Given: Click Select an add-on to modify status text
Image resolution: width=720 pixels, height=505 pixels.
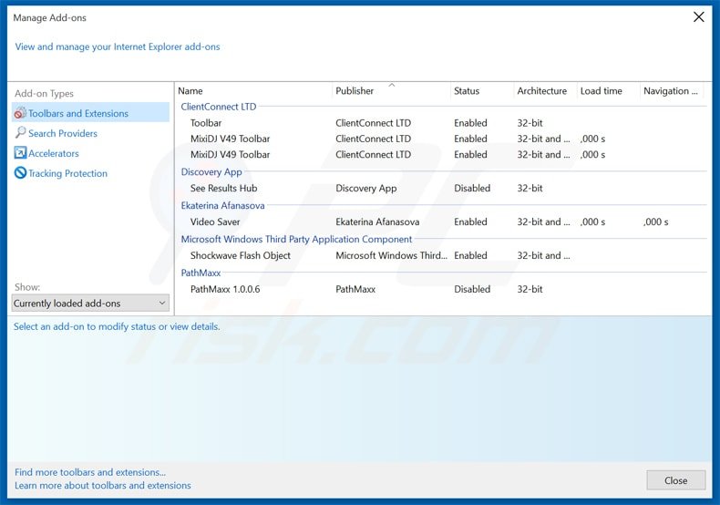Looking at the screenshot, I should pyautogui.click(x=117, y=326).
